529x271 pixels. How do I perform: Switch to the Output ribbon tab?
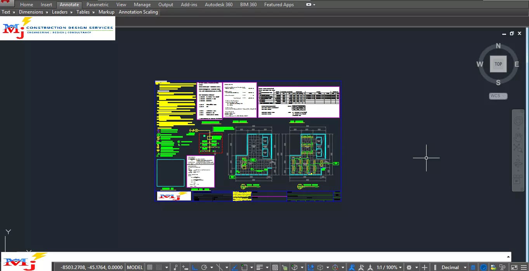pos(166,5)
